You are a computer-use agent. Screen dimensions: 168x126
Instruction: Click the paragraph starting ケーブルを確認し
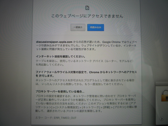point(85,63)
